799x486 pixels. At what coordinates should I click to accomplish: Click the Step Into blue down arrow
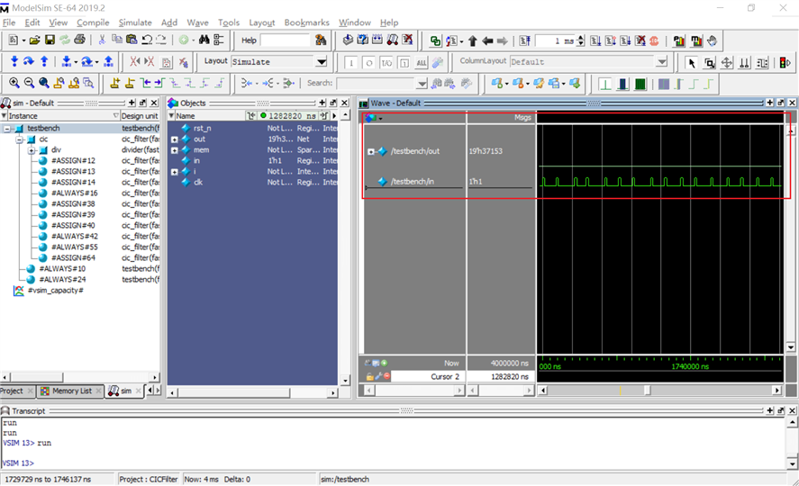tap(14, 61)
